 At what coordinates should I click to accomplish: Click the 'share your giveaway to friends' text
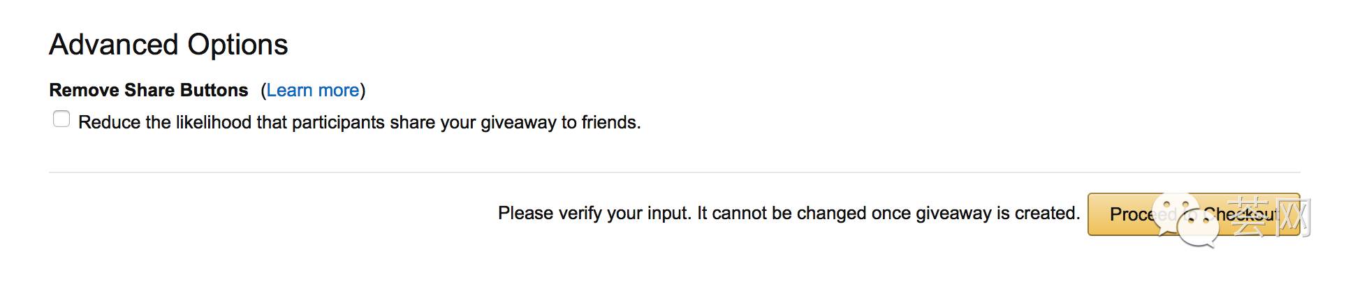point(515,123)
